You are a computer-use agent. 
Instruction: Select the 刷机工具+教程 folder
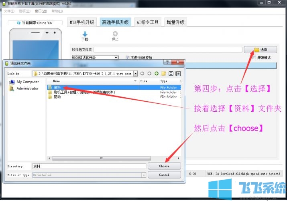81,92
